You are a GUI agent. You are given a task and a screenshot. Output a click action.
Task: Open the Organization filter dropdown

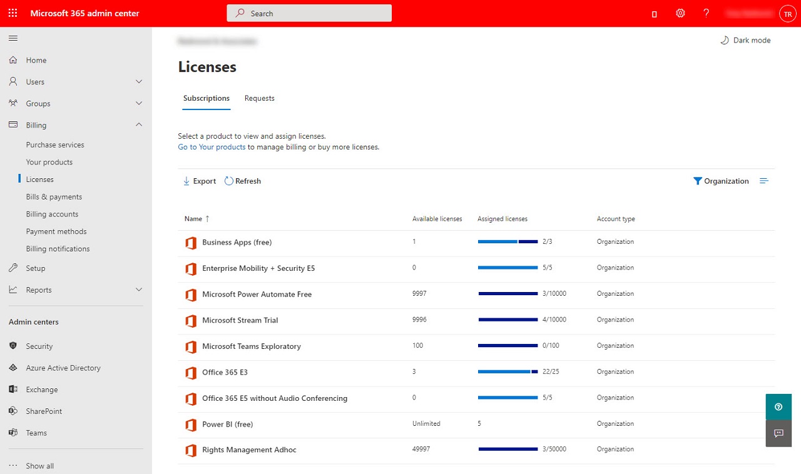point(721,181)
